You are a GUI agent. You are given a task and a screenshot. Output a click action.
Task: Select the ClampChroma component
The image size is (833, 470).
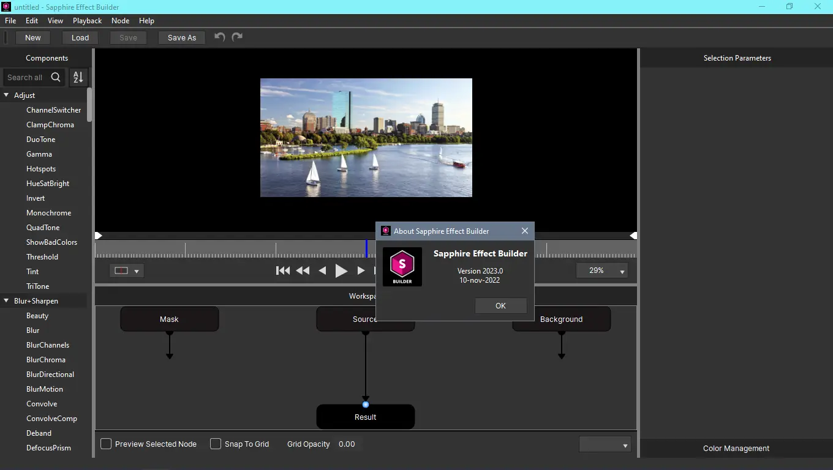tap(50, 125)
